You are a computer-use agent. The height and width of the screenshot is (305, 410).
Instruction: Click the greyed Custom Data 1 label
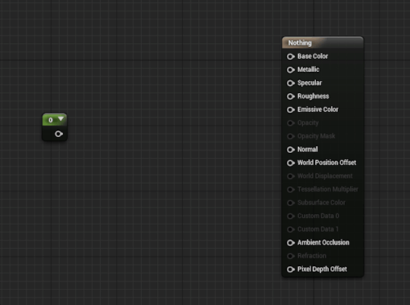point(318,229)
